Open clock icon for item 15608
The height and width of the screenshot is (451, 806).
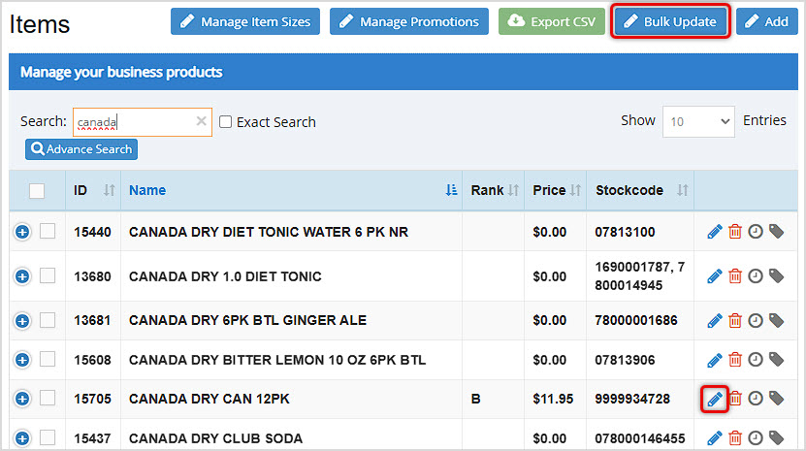[x=756, y=360]
